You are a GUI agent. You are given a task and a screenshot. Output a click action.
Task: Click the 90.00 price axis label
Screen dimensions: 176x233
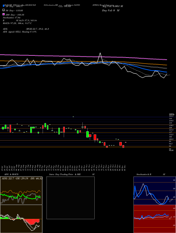(x=171, y=150)
